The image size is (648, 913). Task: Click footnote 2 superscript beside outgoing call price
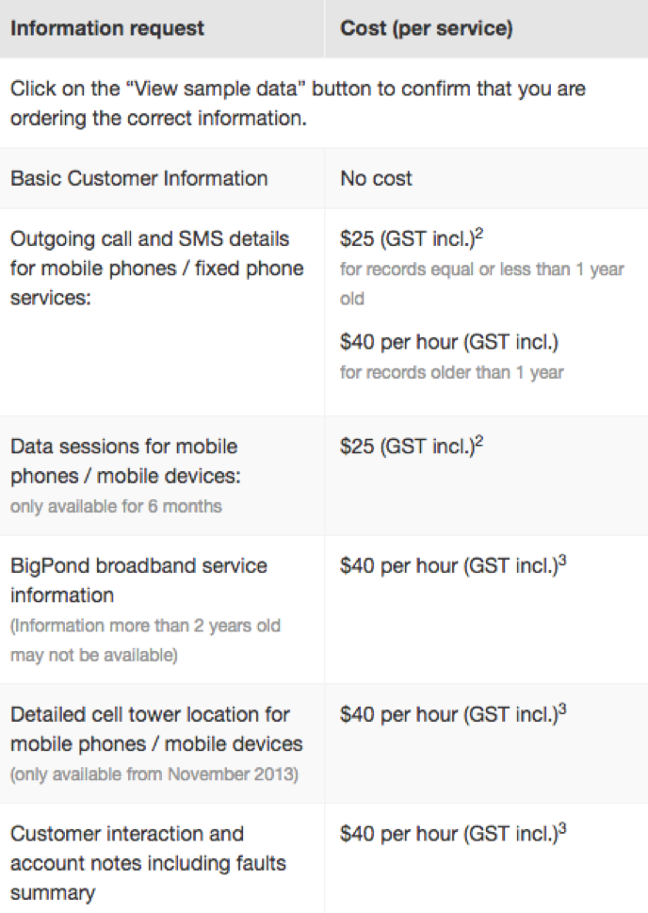[x=479, y=233]
